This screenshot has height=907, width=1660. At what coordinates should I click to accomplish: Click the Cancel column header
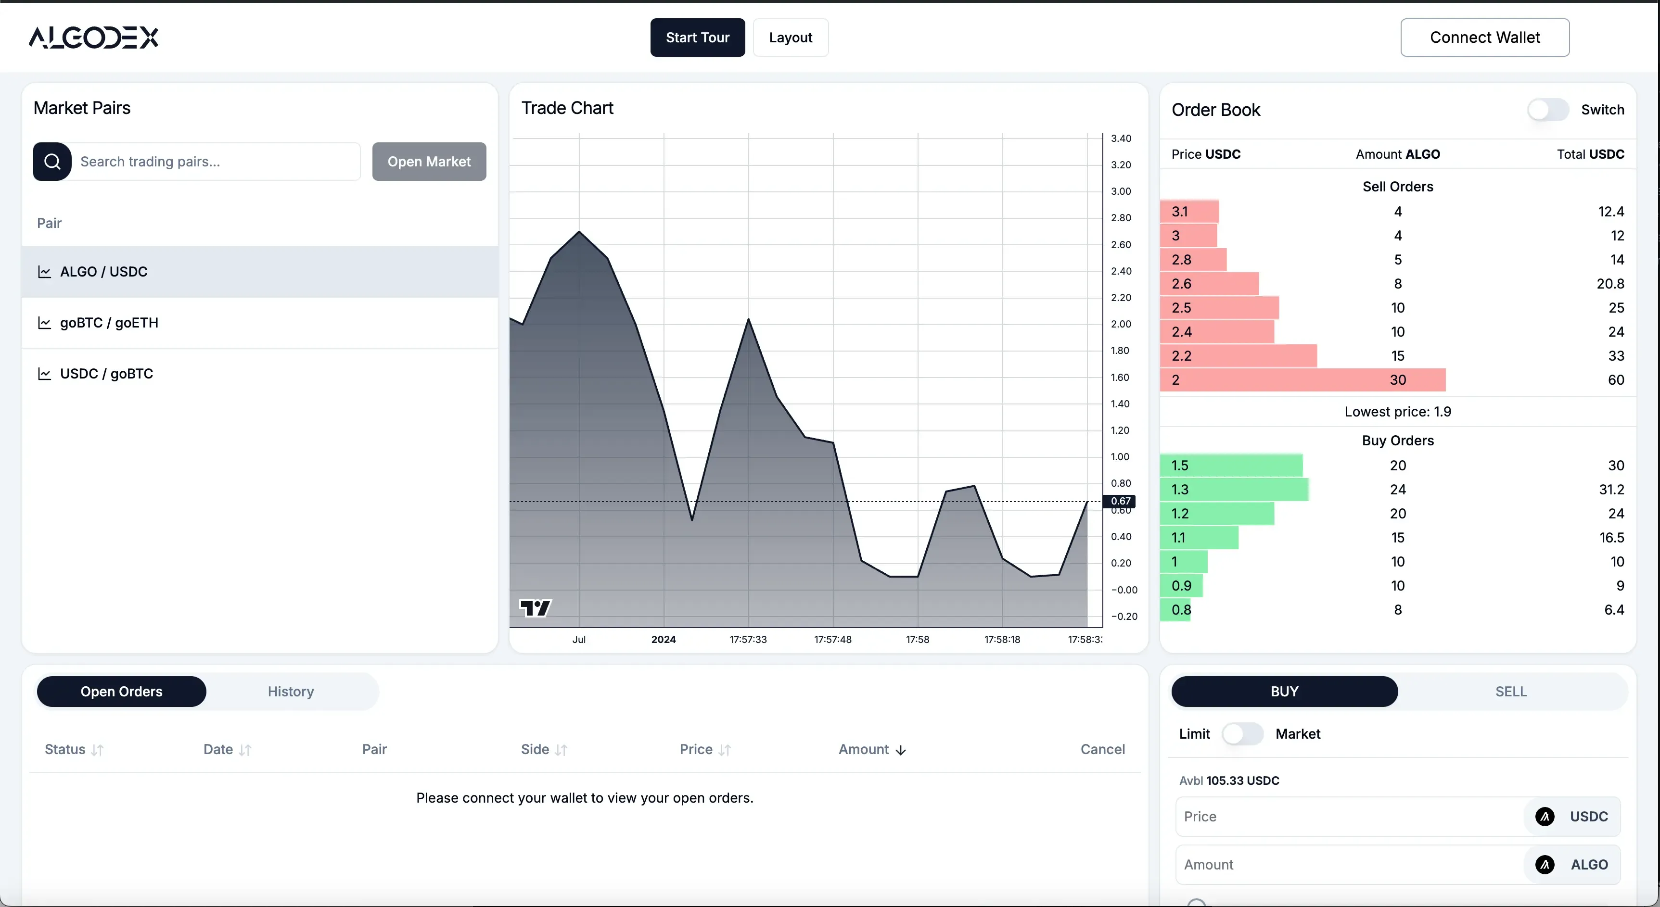1103,750
